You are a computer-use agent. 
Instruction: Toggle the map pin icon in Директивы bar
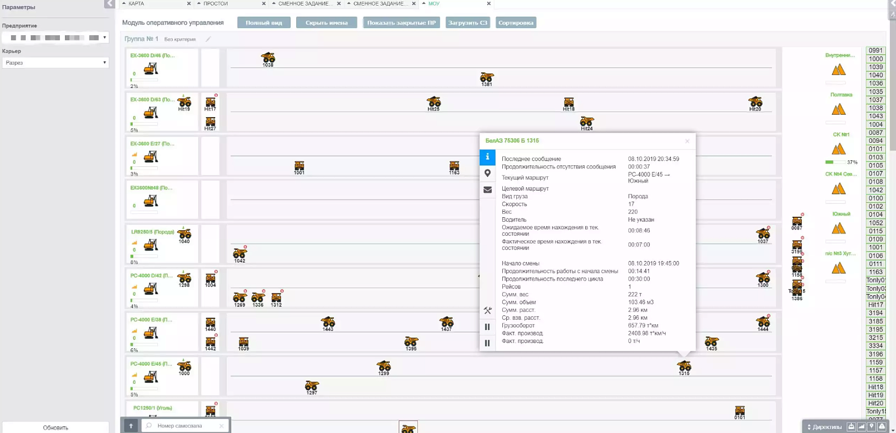tap(871, 427)
